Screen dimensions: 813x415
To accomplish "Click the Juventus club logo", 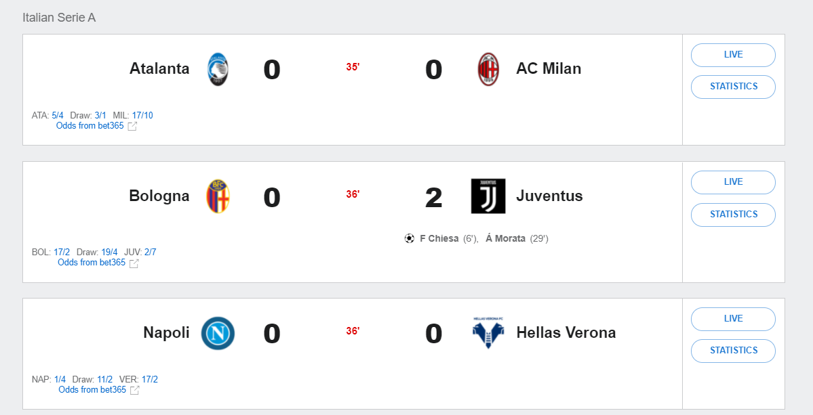I will (488, 196).
